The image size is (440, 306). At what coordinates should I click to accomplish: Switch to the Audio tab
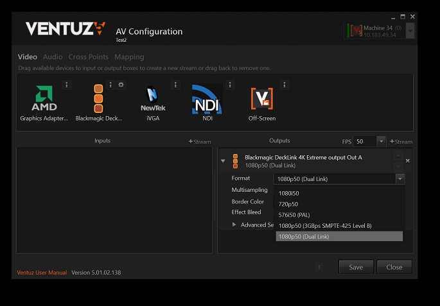point(53,57)
